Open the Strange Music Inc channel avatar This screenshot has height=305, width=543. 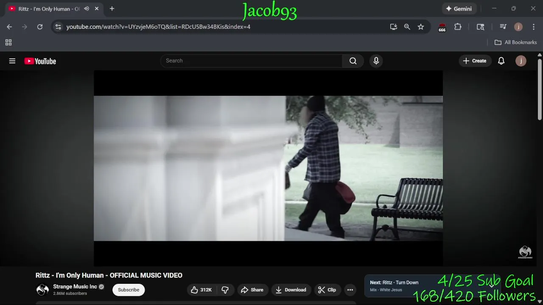pyautogui.click(x=42, y=290)
